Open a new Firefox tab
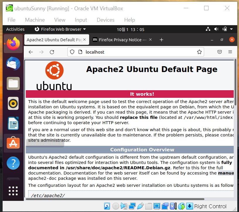Viewport: 239px width, 212px height. [x=161, y=40]
